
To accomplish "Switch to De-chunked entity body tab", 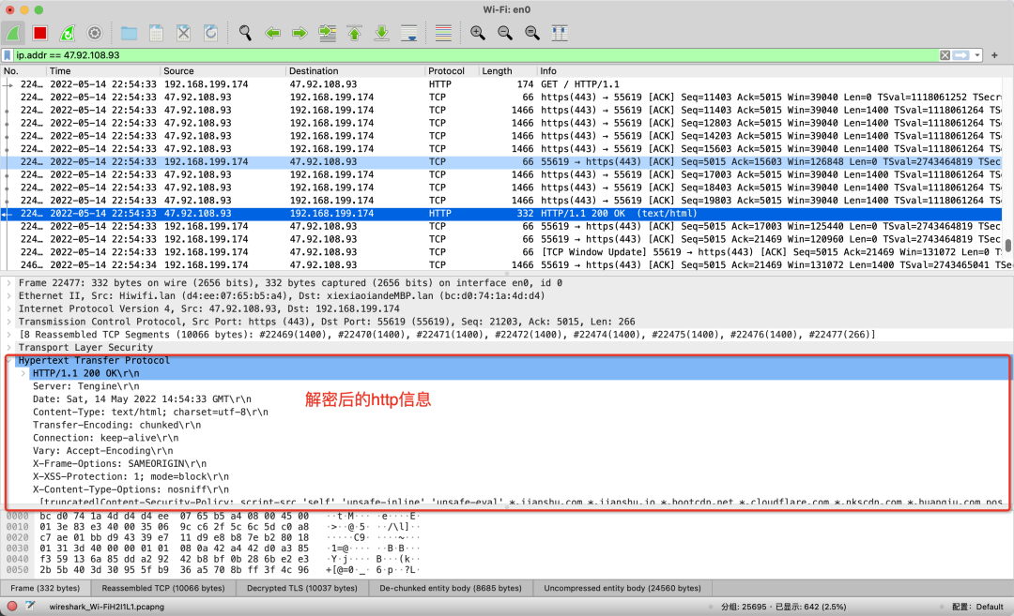I will point(451,588).
